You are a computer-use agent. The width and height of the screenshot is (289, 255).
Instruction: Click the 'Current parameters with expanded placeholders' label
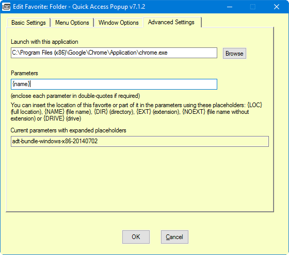(x=68, y=130)
